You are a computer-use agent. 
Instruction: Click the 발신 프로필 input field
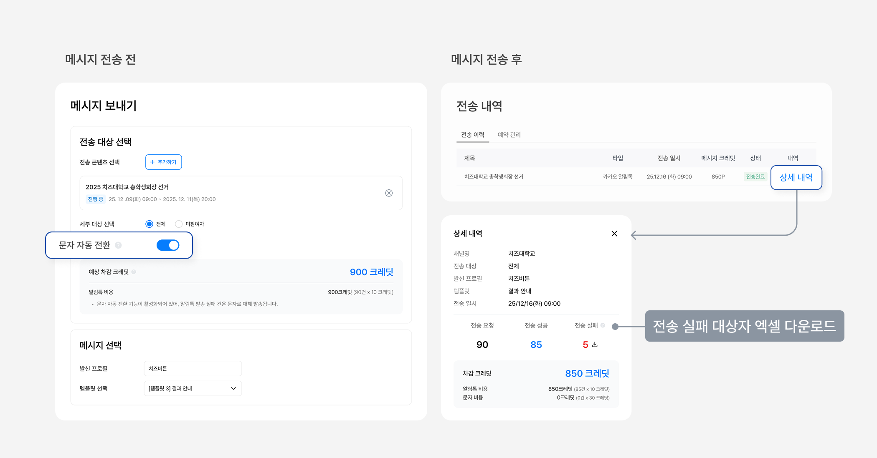[192, 369]
